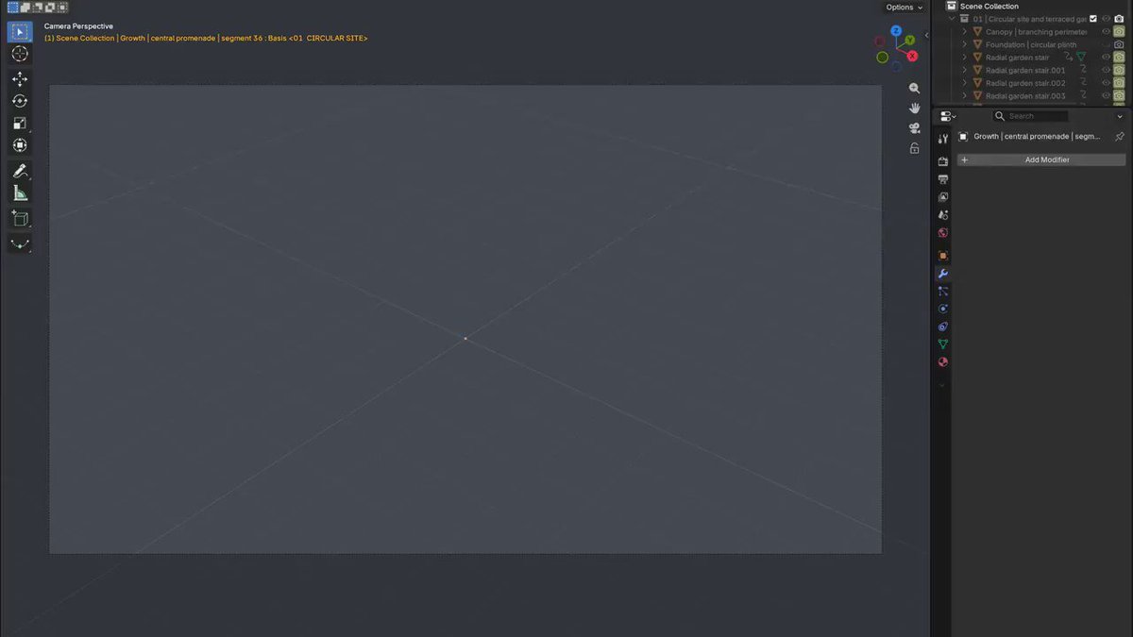
Task: Disable render for Foundation circular plinth
Action: (1119, 44)
